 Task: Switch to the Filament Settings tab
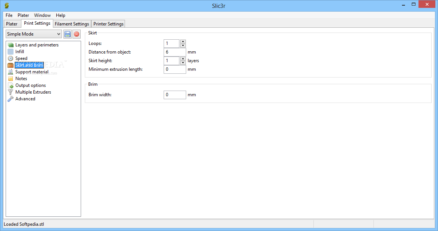pos(72,24)
